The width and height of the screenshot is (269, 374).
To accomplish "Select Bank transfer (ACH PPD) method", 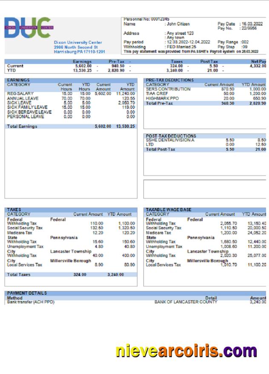I will [x=31, y=302].
